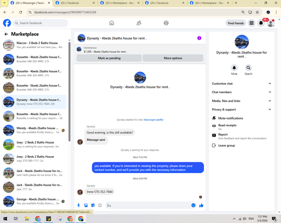Collapse Privacy & support section
281x223 pixels.
[x=242, y=110]
